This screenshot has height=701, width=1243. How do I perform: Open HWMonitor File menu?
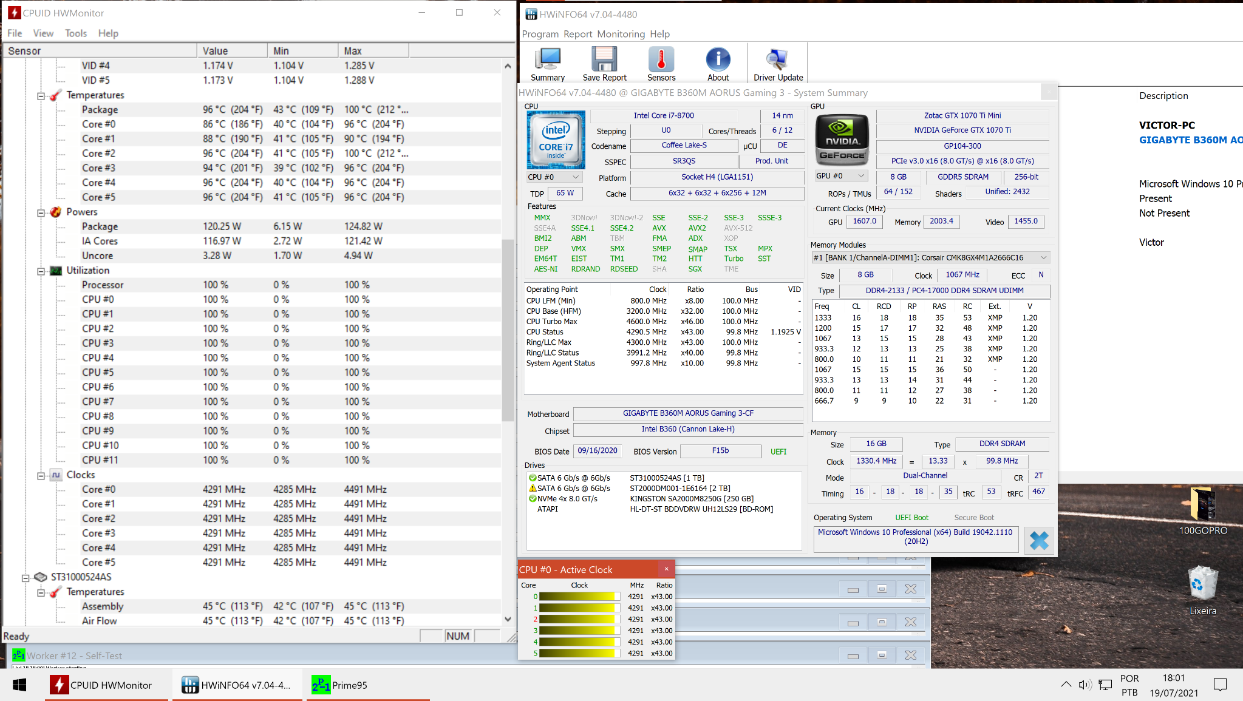tap(15, 33)
